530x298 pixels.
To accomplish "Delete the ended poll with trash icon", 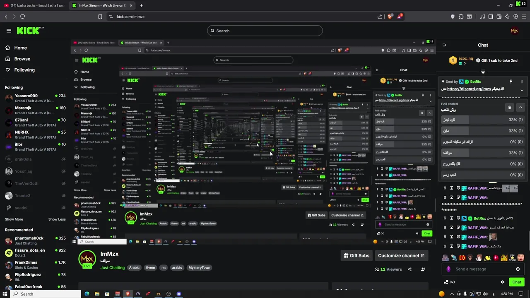I will click(510, 107).
